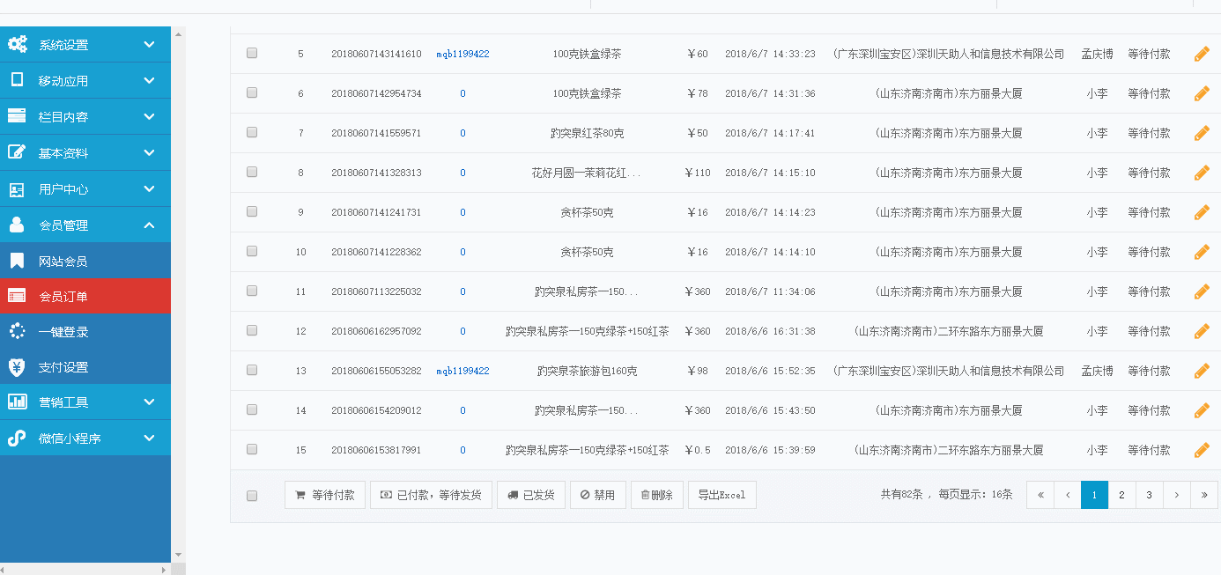Check order row 12 checkbox
1221x575 pixels.
tap(252, 330)
